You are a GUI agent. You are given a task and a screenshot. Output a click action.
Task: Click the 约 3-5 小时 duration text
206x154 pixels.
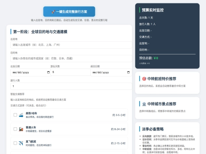click(119, 115)
